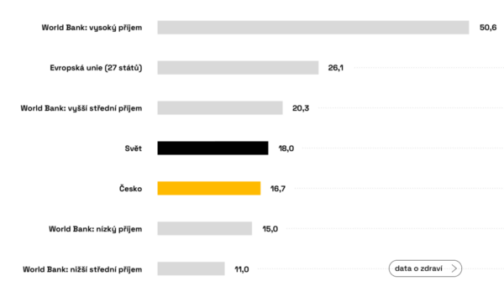Click the value 50,6
Viewport: 504px width, 302px height.
click(488, 28)
